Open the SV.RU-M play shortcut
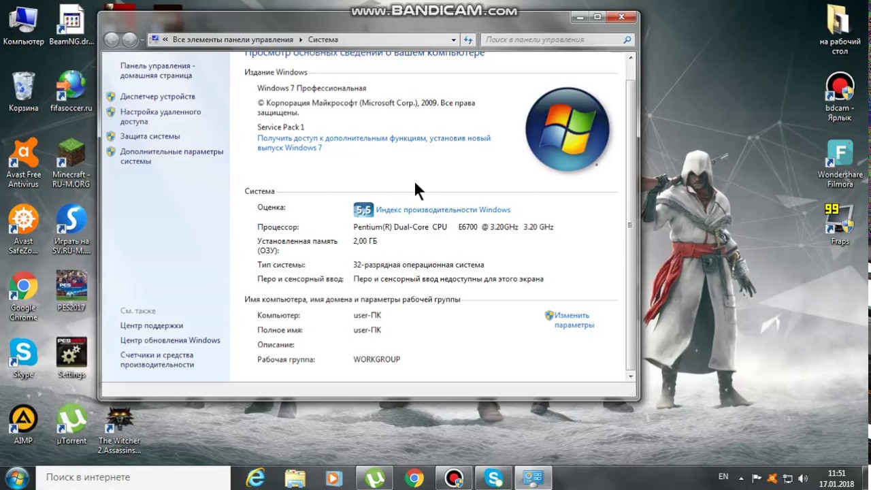Viewport: 871px width, 490px height. [71, 230]
